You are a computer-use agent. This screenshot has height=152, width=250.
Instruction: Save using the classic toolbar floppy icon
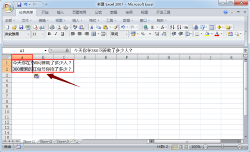(x=21, y=27)
